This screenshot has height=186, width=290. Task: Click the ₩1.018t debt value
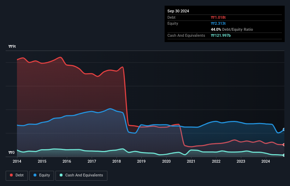click(218, 17)
